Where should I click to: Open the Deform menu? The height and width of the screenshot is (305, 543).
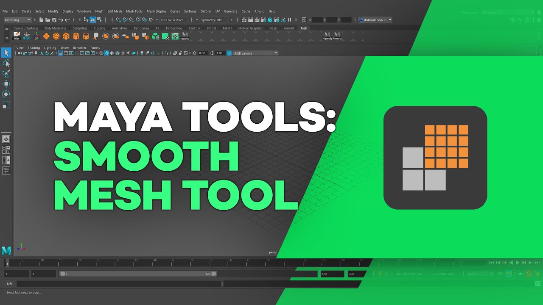click(206, 11)
